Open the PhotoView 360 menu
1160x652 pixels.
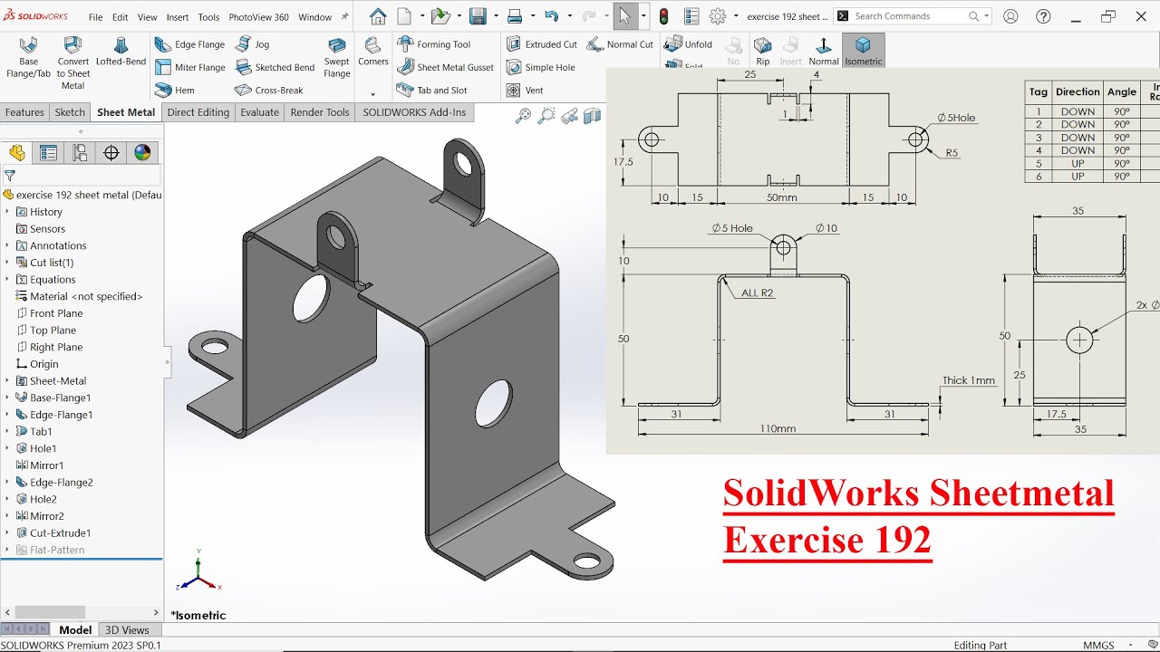click(258, 17)
